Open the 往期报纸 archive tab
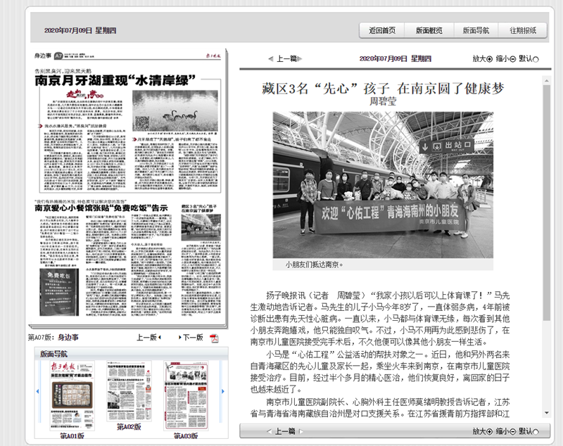The height and width of the screenshot is (446, 563). click(523, 30)
